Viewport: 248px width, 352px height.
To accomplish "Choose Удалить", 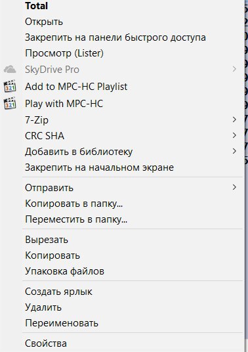I will [43, 307].
